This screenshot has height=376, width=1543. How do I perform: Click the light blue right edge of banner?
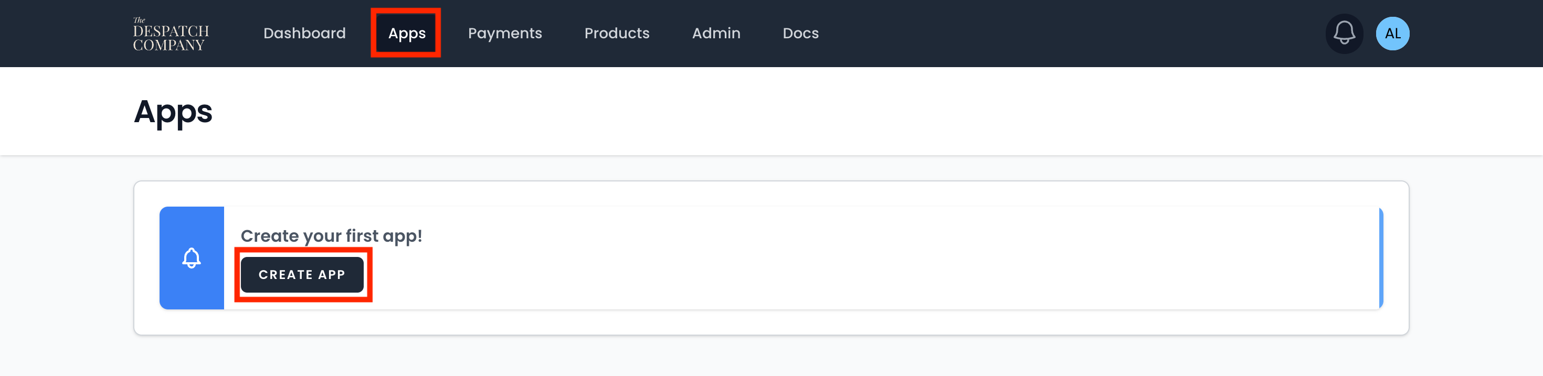[1381, 258]
